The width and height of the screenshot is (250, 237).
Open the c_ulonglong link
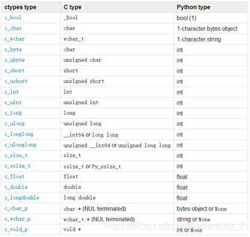click(x=20, y=145)
